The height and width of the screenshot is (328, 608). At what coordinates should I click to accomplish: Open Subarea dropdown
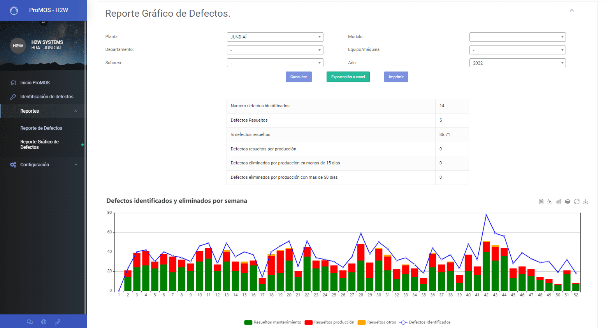pyautogui.click(x=275, y=63)
